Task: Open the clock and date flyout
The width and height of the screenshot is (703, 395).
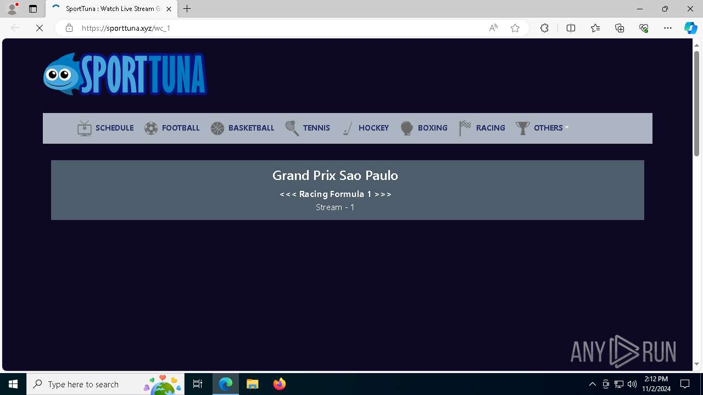Action: (x=656, y=384)
